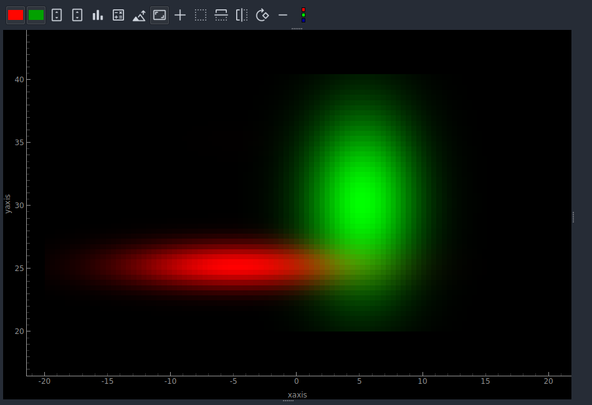Click the red green blue channels icon
This screenshot has width=592, height=405.
coord(303,15)
